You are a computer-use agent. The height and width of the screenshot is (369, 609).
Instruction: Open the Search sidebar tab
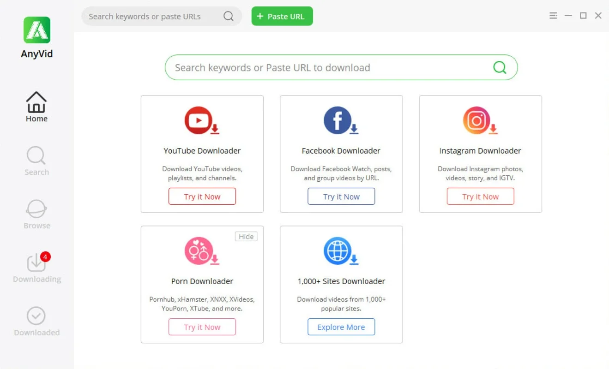pyautogui.click(x=36, y=161)
